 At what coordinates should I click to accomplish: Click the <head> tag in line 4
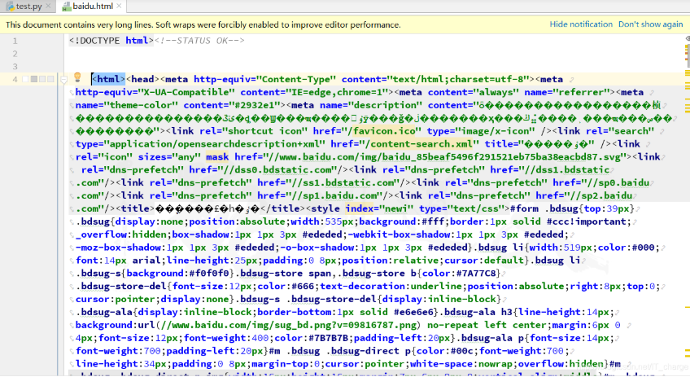pyautogui.click(x=142, y=79)
